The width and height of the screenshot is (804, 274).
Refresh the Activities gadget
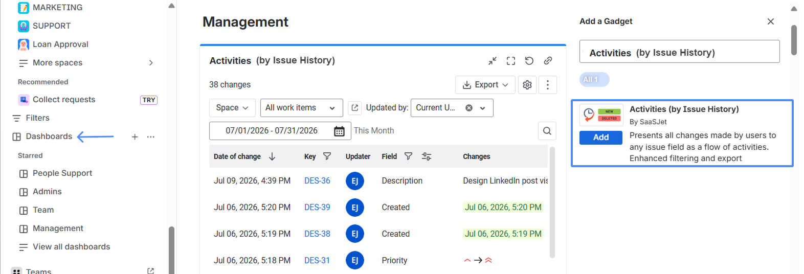coord(529,61)
